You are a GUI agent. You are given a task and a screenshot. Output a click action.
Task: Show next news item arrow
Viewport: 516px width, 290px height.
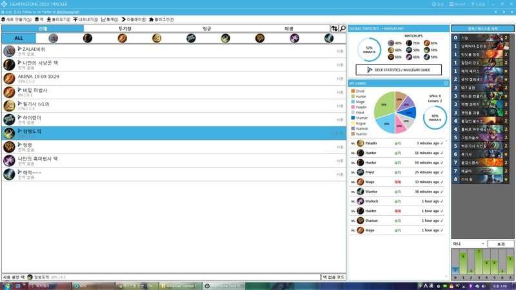[x=504, y=12]
